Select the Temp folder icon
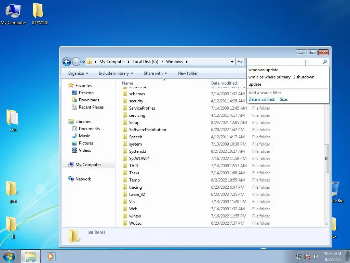 (125, 180)
